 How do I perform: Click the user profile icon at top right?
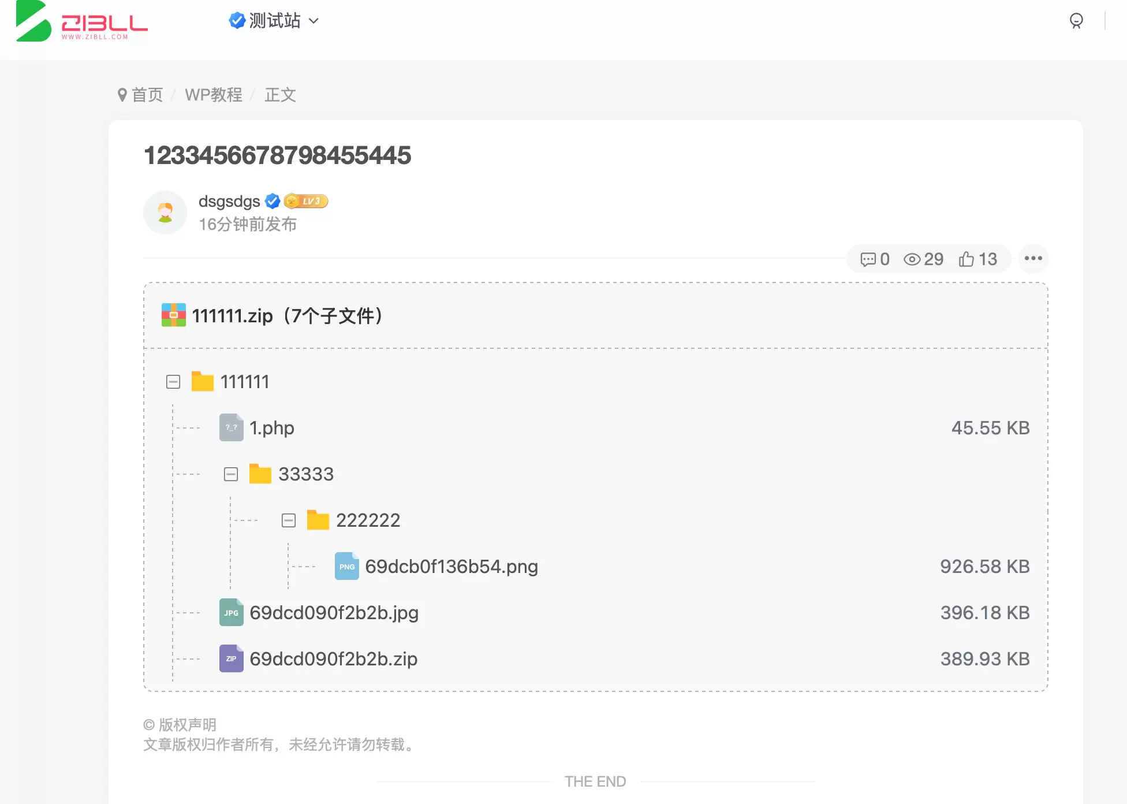coord(1076,21)
